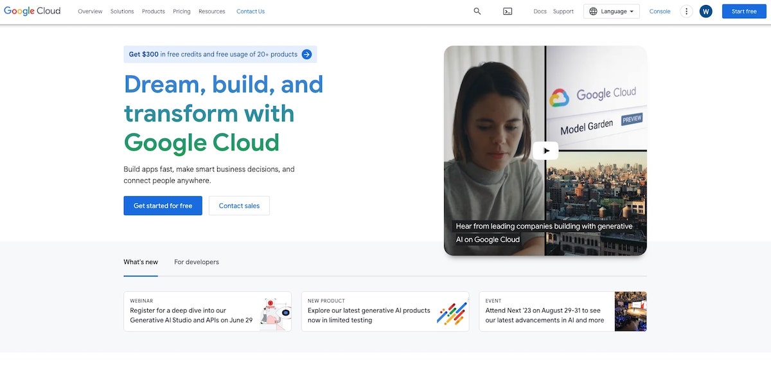This screenshot has width=771, height=381.
Task: Expand the Language dropdown
Action: (611, 11)
